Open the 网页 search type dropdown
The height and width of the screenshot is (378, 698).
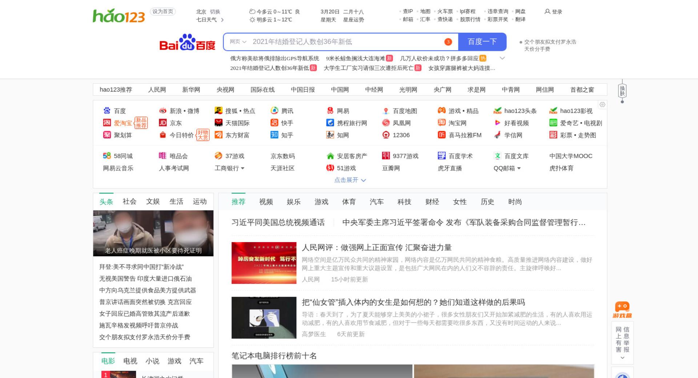[x=238, y=42]
